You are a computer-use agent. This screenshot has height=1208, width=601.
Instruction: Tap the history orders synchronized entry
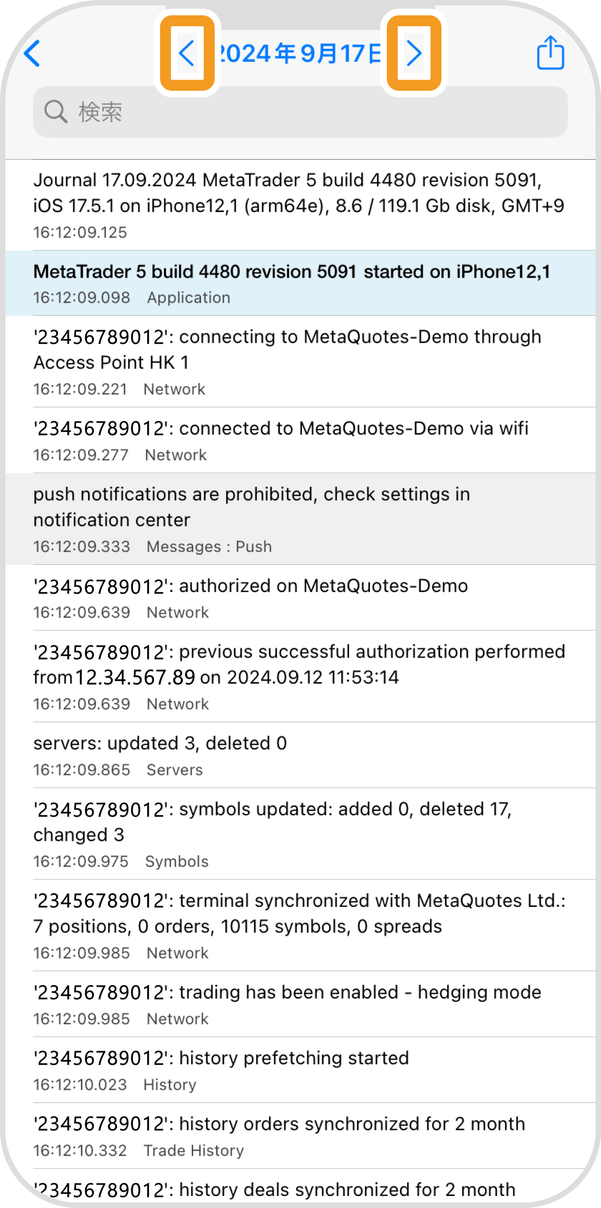pos(300,1136)
